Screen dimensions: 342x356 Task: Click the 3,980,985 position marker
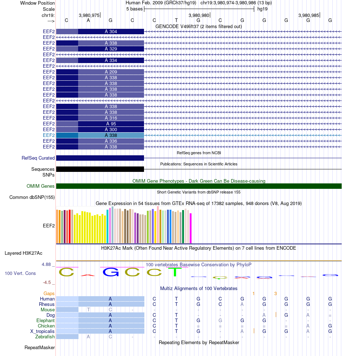(309, 15)
